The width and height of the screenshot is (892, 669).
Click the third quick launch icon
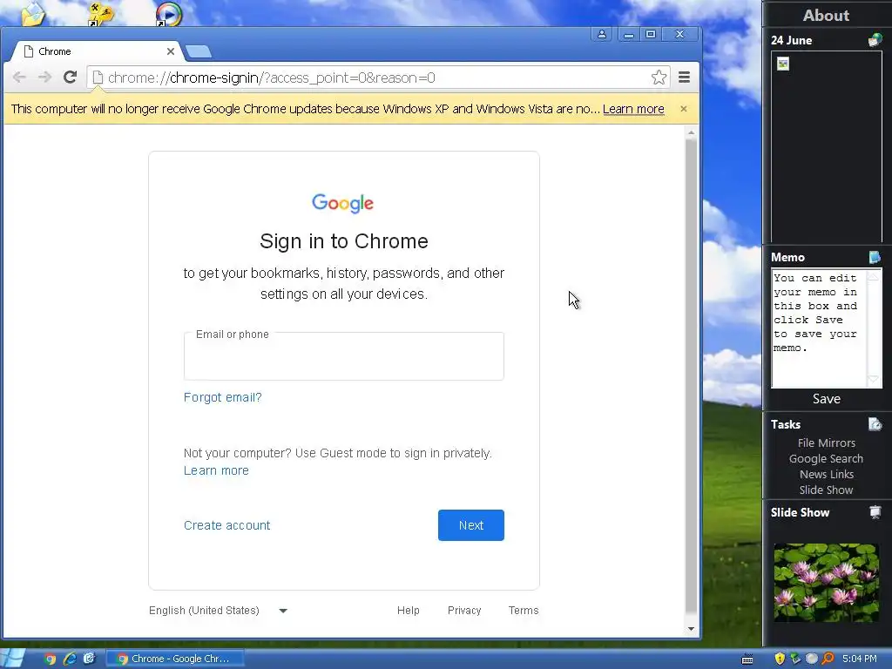click(x=90, y=659)
